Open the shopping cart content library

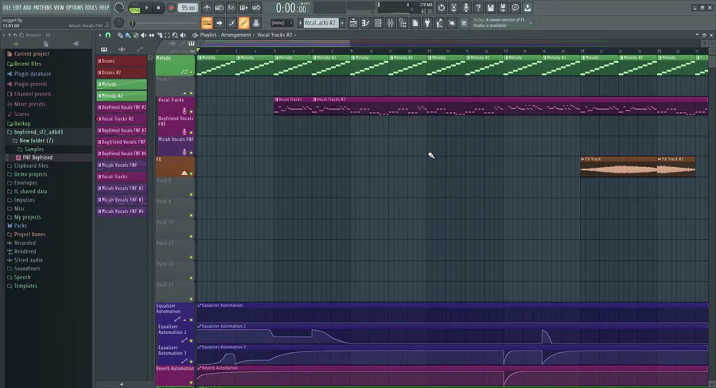pos(464,23)
